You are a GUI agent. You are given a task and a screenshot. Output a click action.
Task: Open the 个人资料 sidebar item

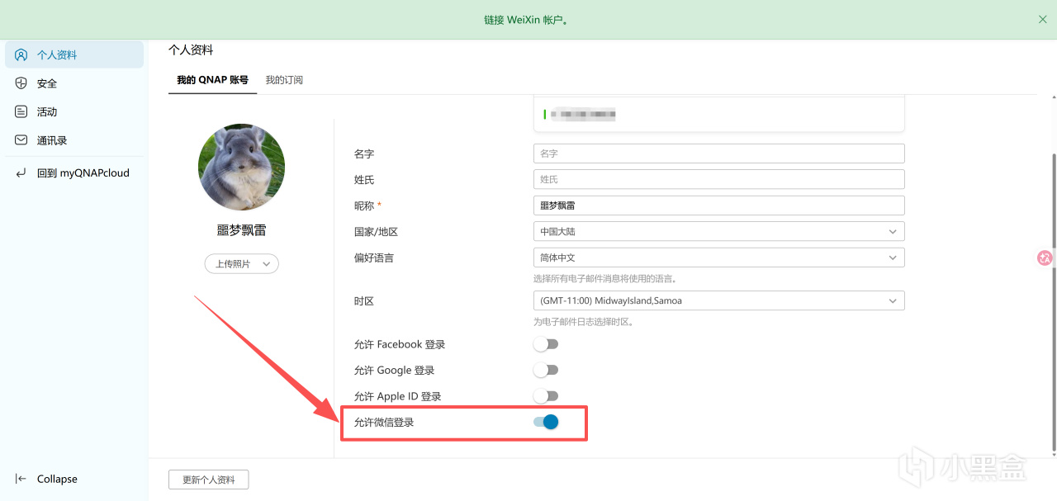pyautogui.click(x=74, y=55)
